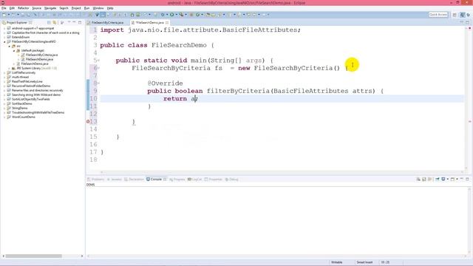This screenshot has height=266, width=473.
Task: Switch to the Javadoc tab
Action: [x=115, y=180]
